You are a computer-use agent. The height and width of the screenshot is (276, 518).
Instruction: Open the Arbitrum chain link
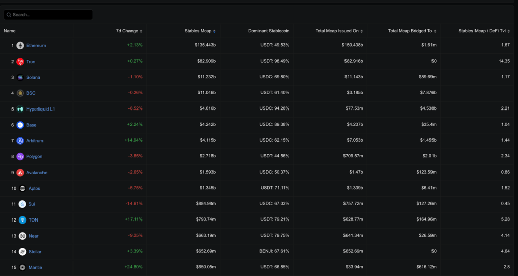point(35,141)
